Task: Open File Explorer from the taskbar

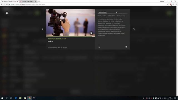Action: pyautogui.click(x=20, y=98)
